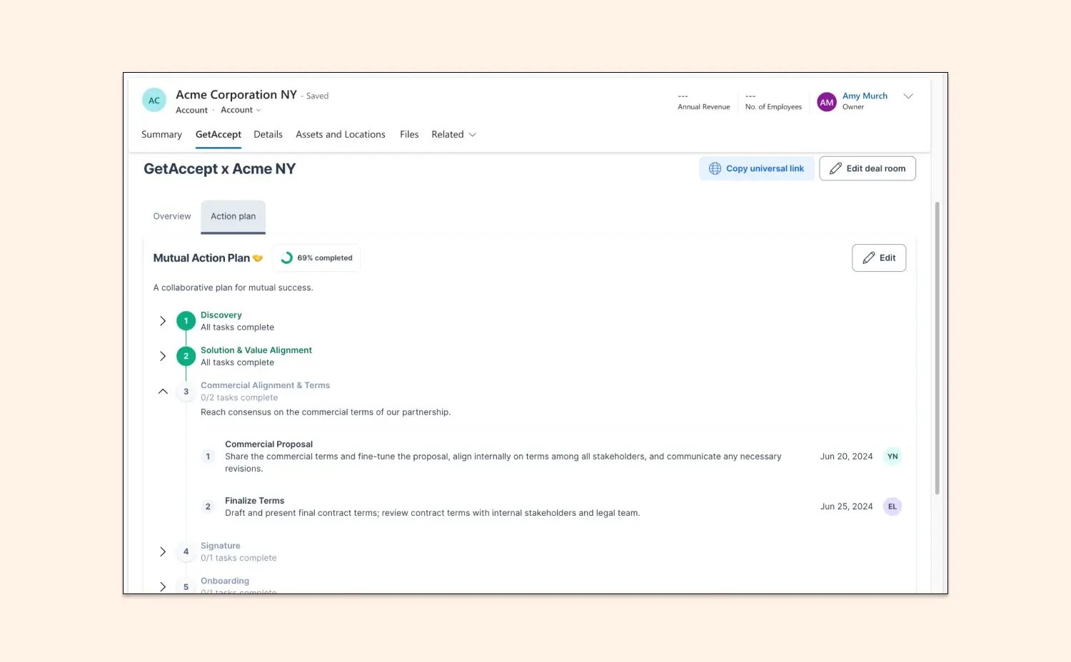Click the AC account avatar icon
Viewport: 1071px width, 662px height.
(154, 101)
